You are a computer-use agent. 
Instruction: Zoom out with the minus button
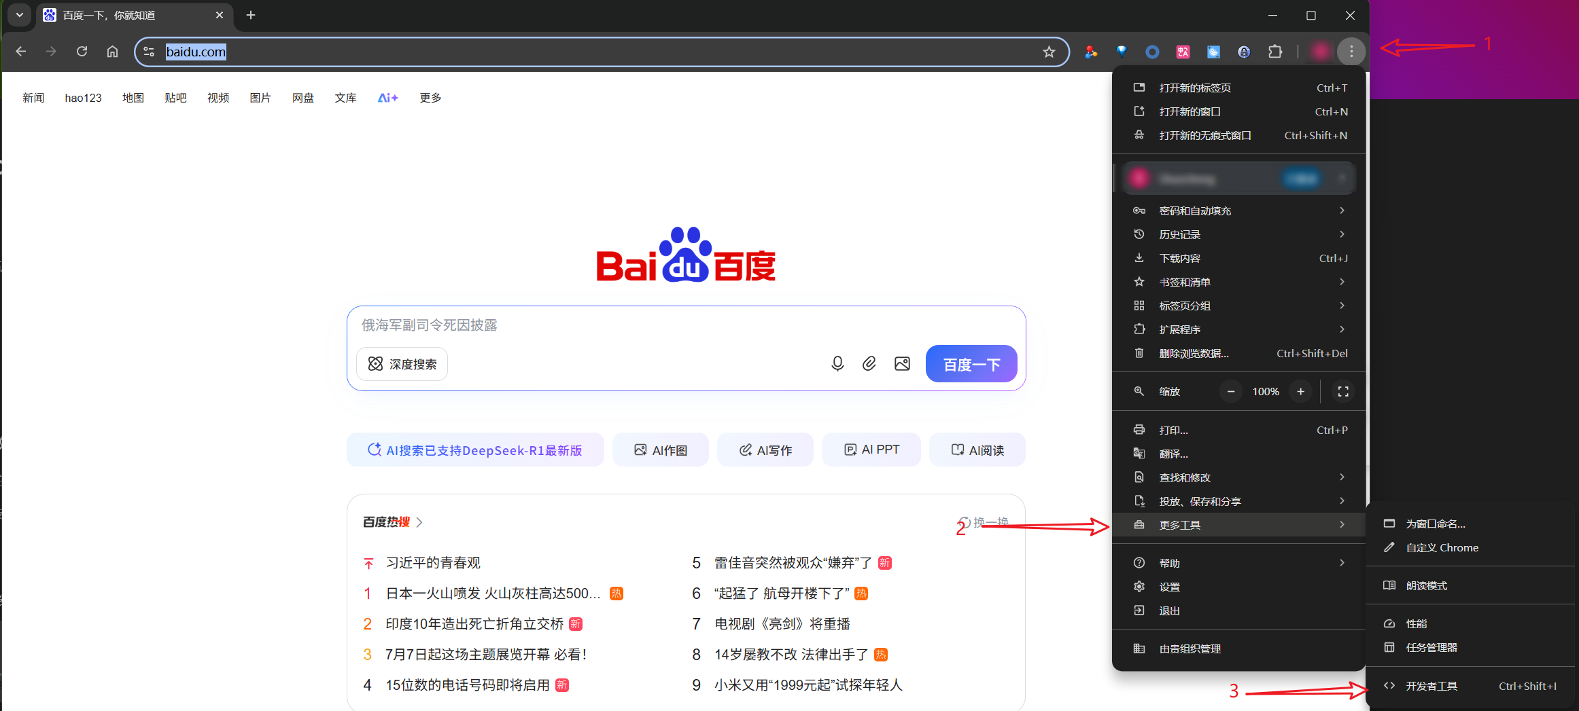(1231, 392)
